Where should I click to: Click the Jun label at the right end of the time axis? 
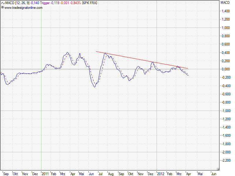coord(214,174)
